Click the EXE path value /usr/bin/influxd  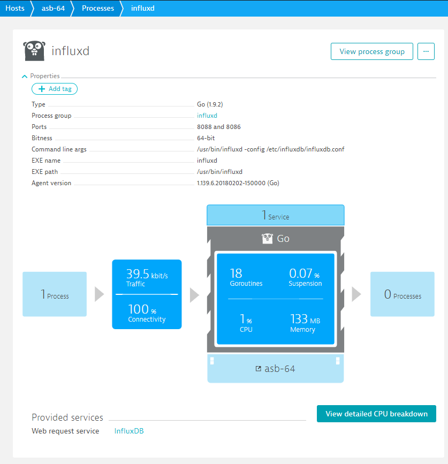(x=219, y=172)
